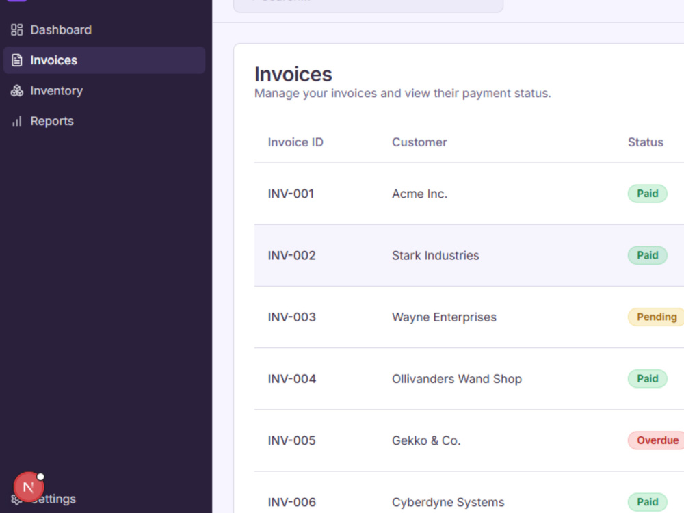Click the Status column header

(645, 142)
